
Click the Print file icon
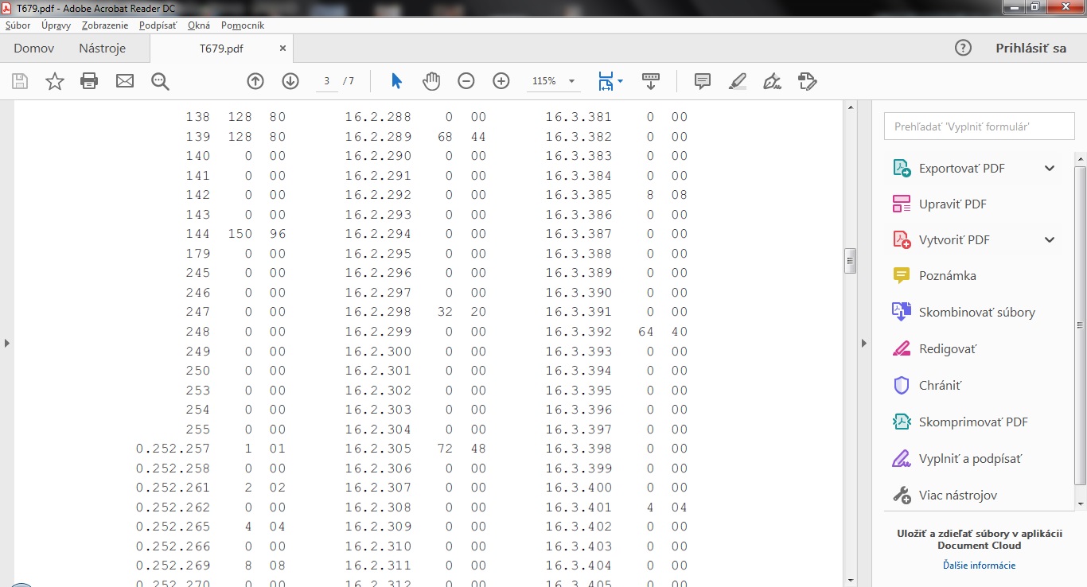pyautogui.click(x=89, y=81)
